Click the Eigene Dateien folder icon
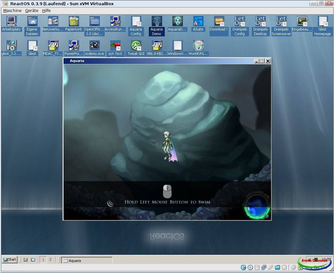 (x=32, y=22)
